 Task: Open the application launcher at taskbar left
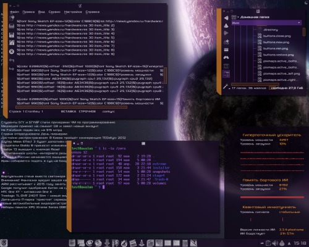[4, 243]
